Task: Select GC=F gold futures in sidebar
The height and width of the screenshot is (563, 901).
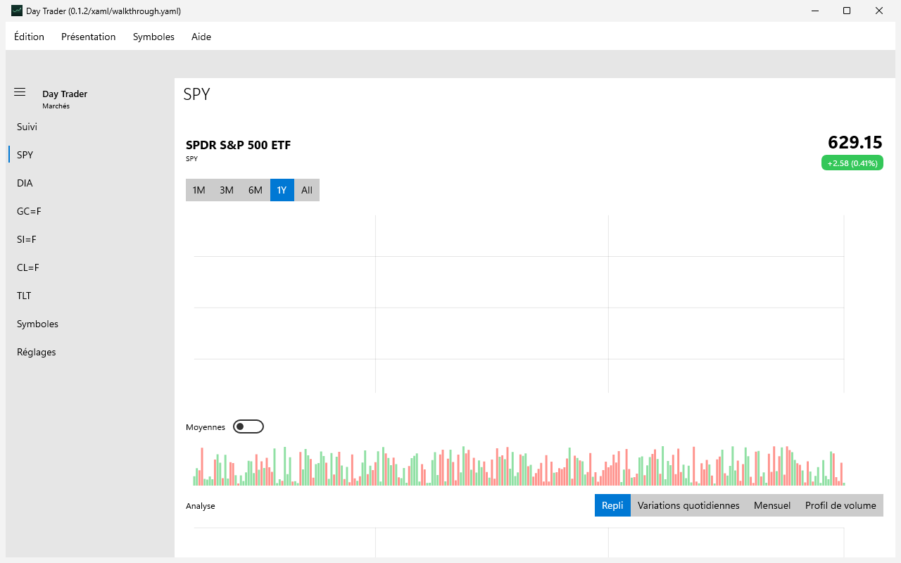Action: [90, 211]
